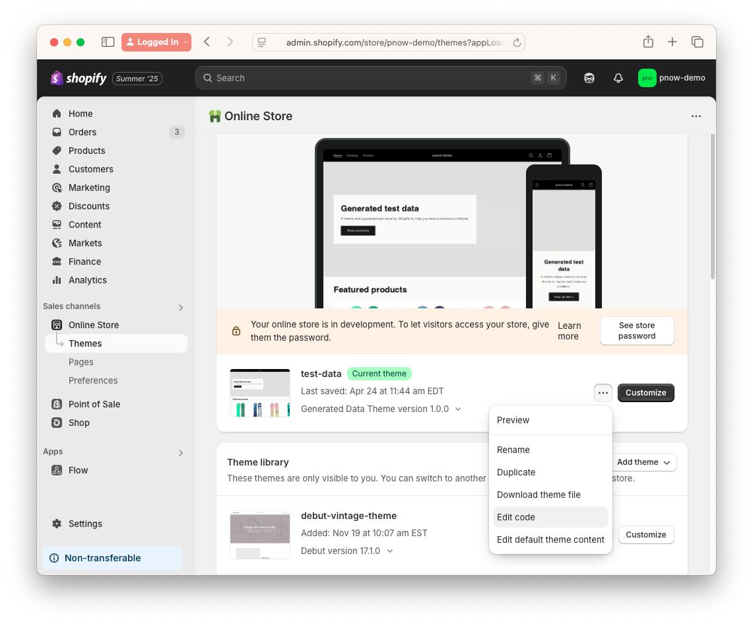Click the Products tag icon

tap(57, 151)
